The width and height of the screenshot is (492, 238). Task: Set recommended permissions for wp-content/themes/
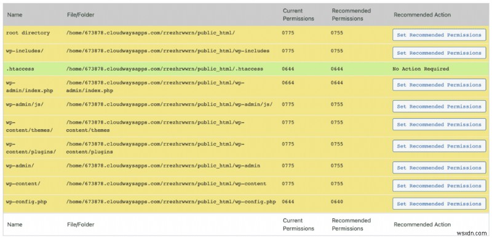click(x=439, y=124)
